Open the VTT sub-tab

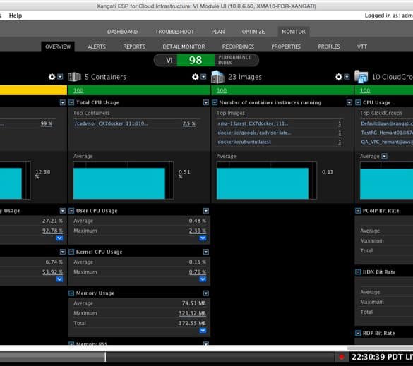362,47
